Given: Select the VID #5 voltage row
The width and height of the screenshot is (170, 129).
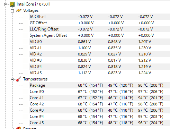Looking at the screenshot, I should [x=99, y=73].
